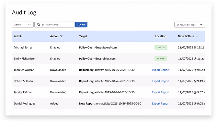The width and height of the screenshot is (217, 123).
Task: Click the Admin column header
Action: click(x=18, y=36)
